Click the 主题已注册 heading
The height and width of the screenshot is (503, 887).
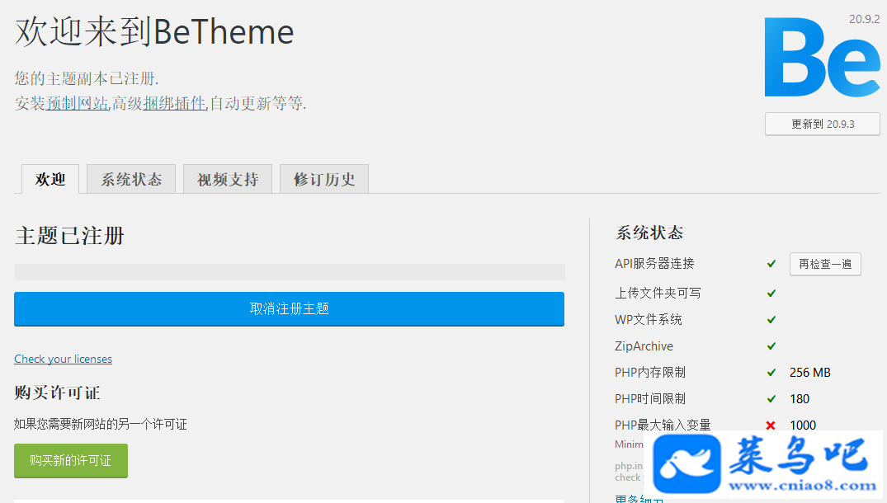(69, 236)
